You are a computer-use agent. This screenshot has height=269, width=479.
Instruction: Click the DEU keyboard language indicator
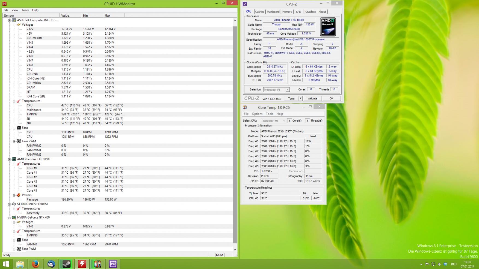(x=454, y=264)
